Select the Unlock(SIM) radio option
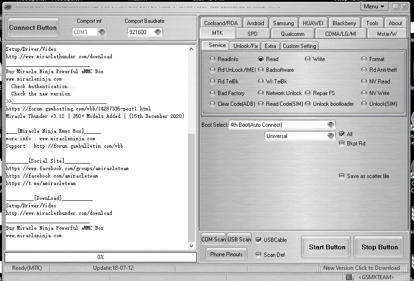This screenshot has width=414, height=281. click(364, 104)
